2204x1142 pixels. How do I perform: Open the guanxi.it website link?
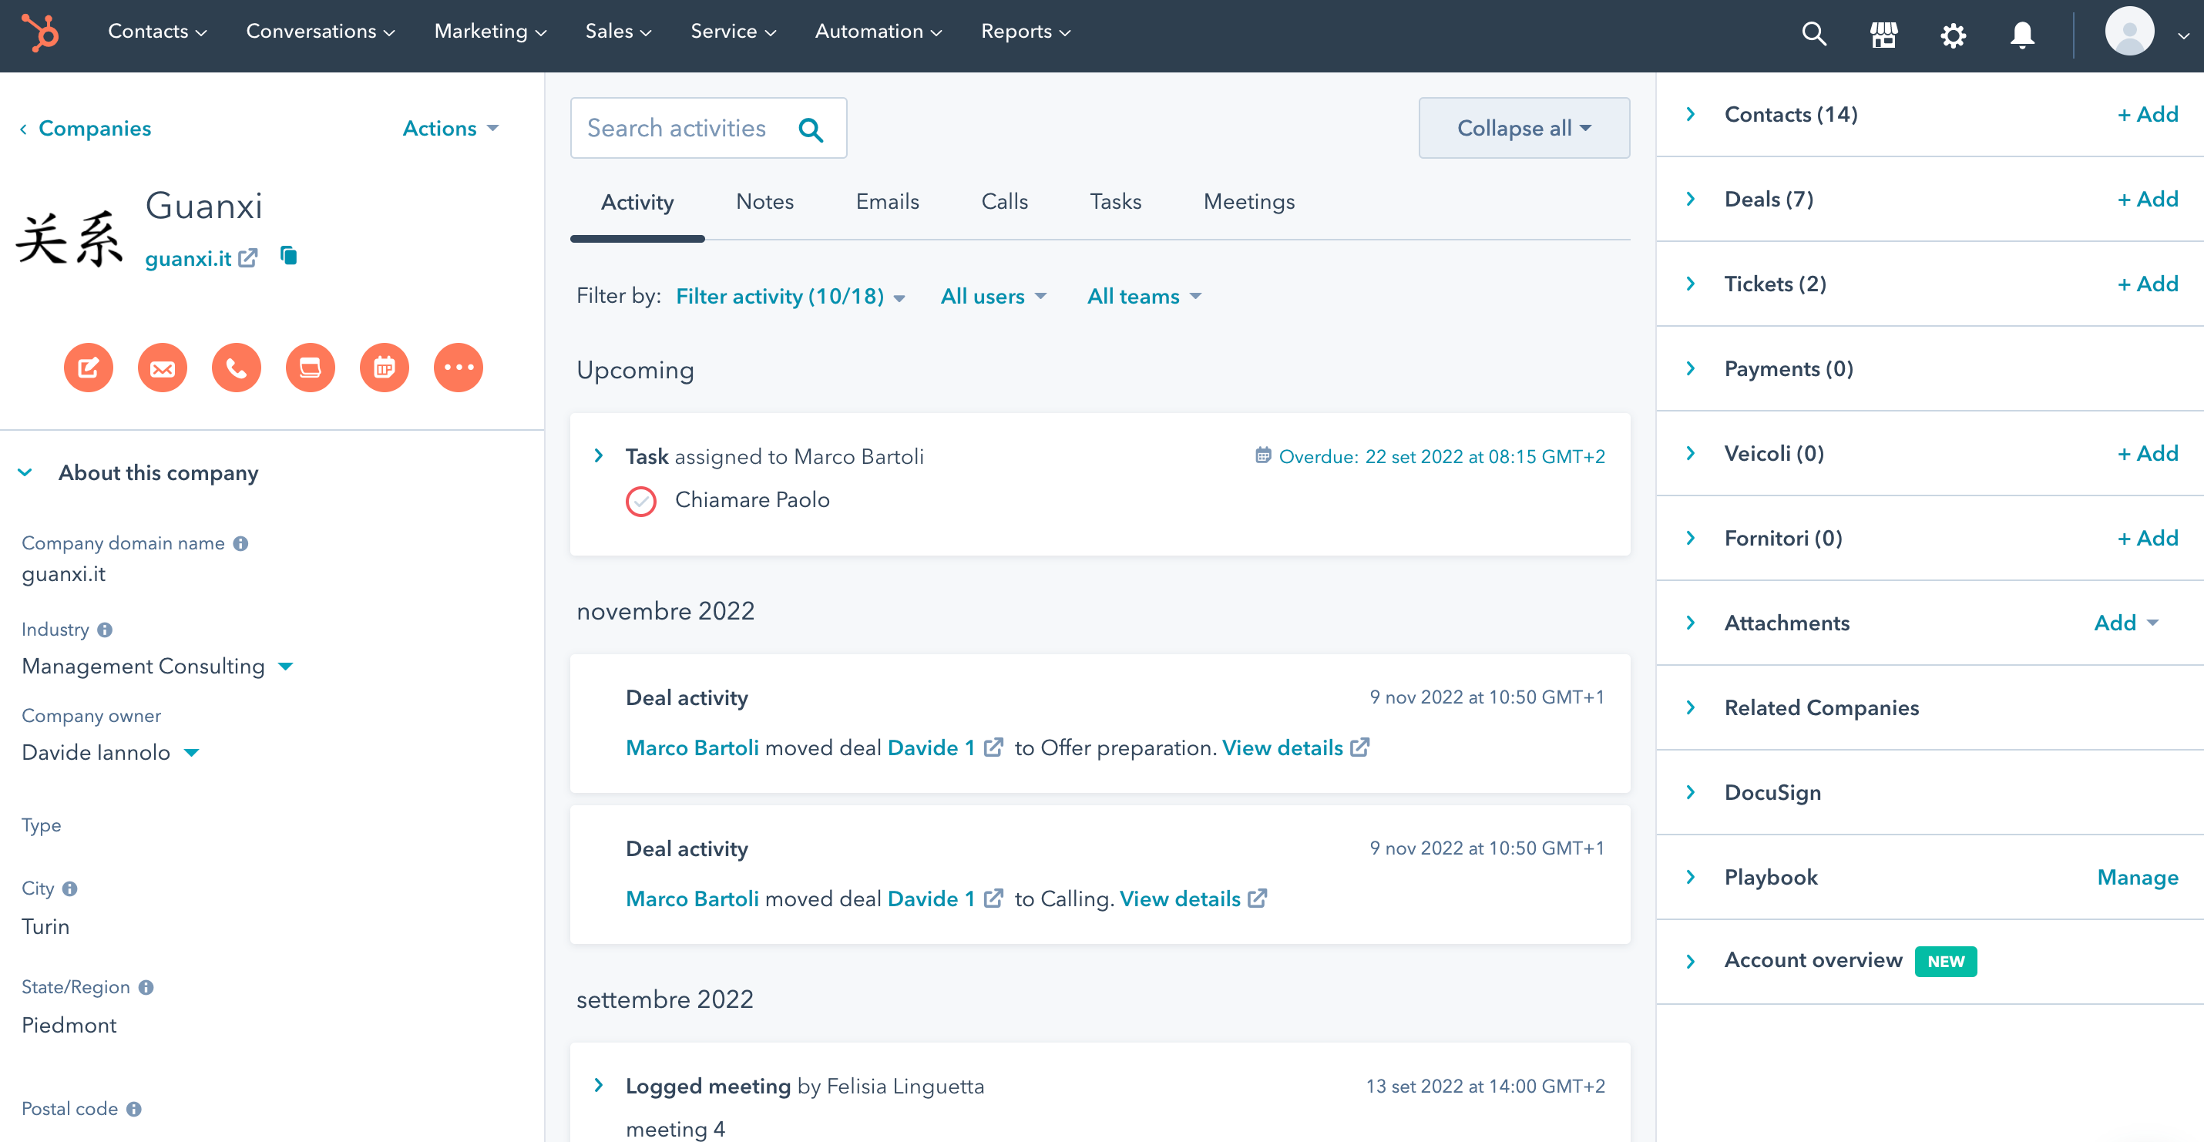pyautogui.click(x=201, y=258)
